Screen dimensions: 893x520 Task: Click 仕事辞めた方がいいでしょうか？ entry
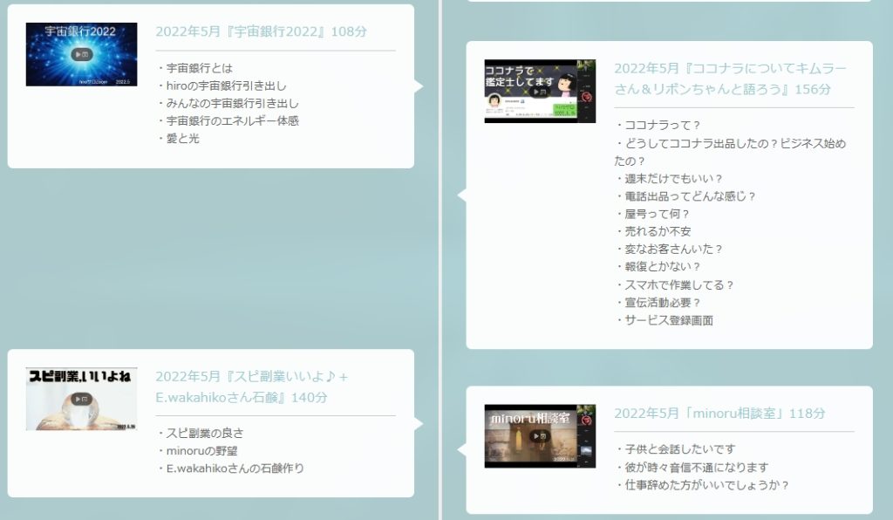706,485
